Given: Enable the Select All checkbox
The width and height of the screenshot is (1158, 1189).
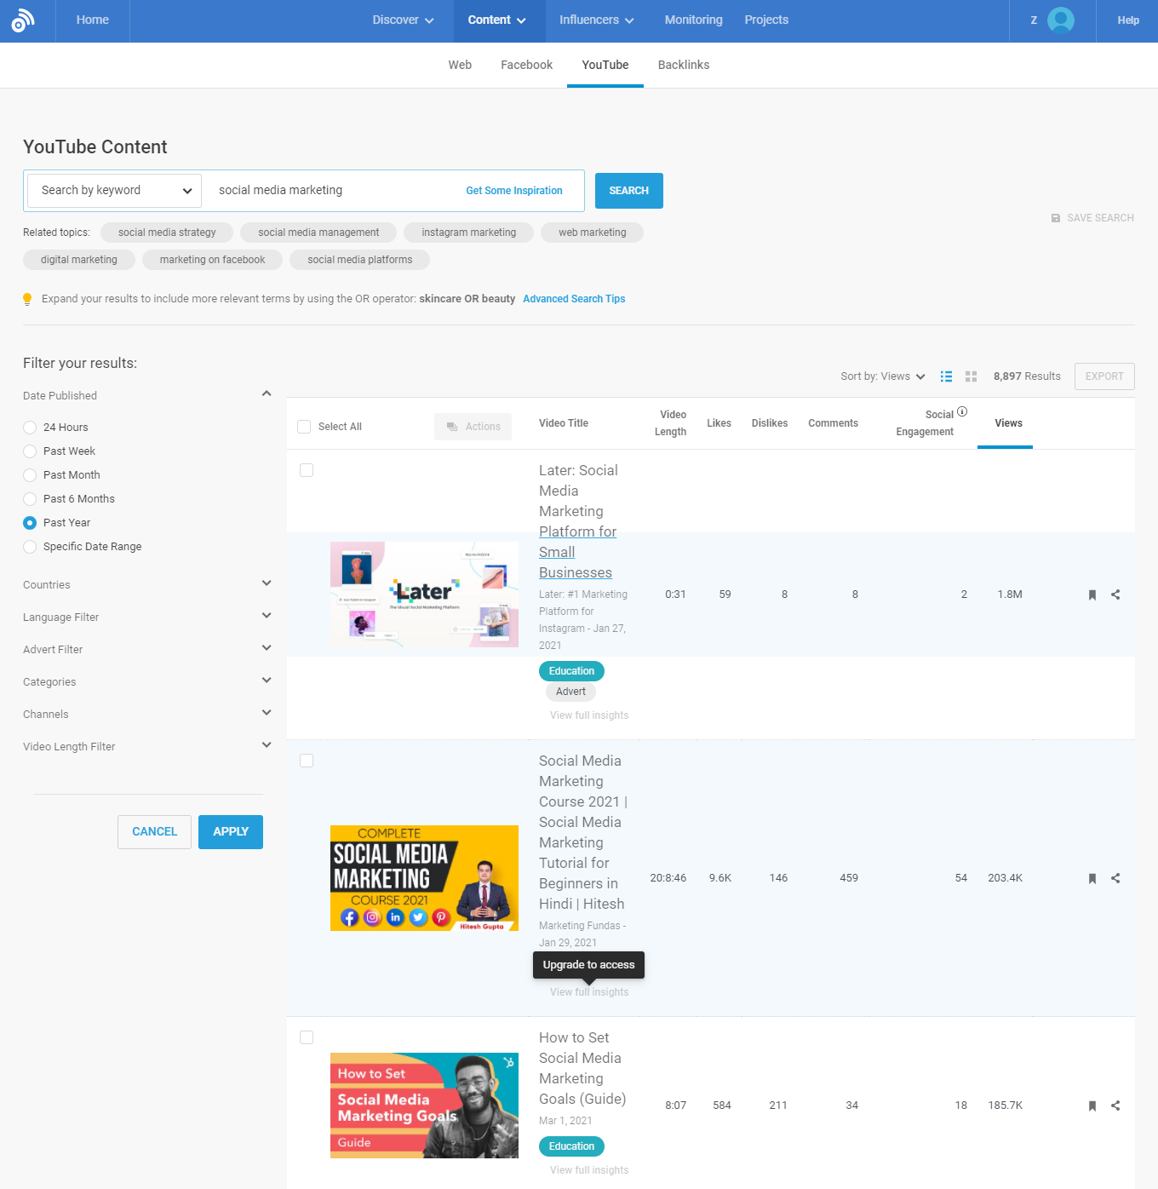Looking at the screenshot, I should pyautogui.click(x=304, y=426).
